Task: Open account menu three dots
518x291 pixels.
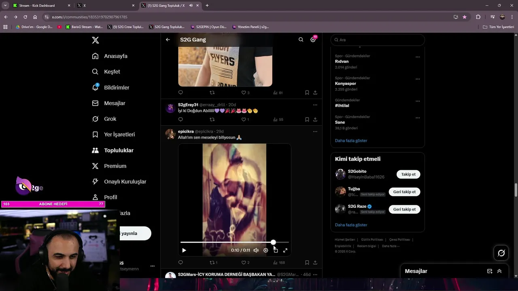Action: pyautogui.click(x=153, y=266)
